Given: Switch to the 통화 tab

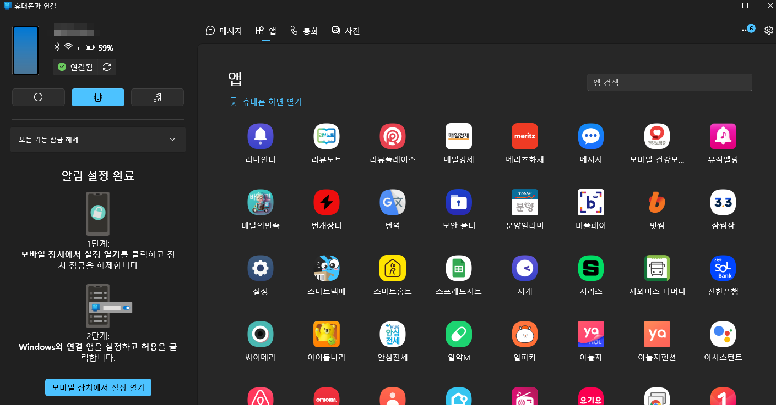Looking at the screenshot, I should click(x=304, y=31).
